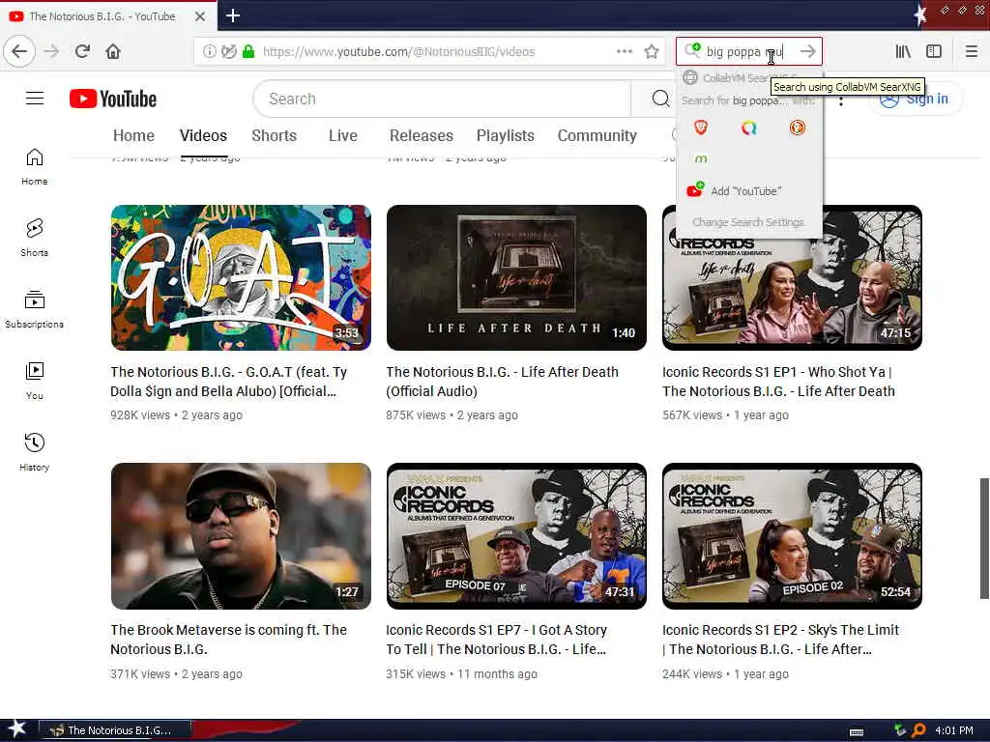This screenshot has width=990, height=742.
Task: Open Shorts in YouTube sidebar
Action: pos(34,238)
